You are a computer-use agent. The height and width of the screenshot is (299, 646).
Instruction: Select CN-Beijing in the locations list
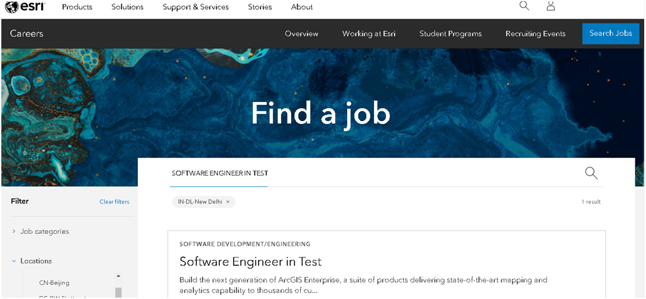click(x=54, y=283)
